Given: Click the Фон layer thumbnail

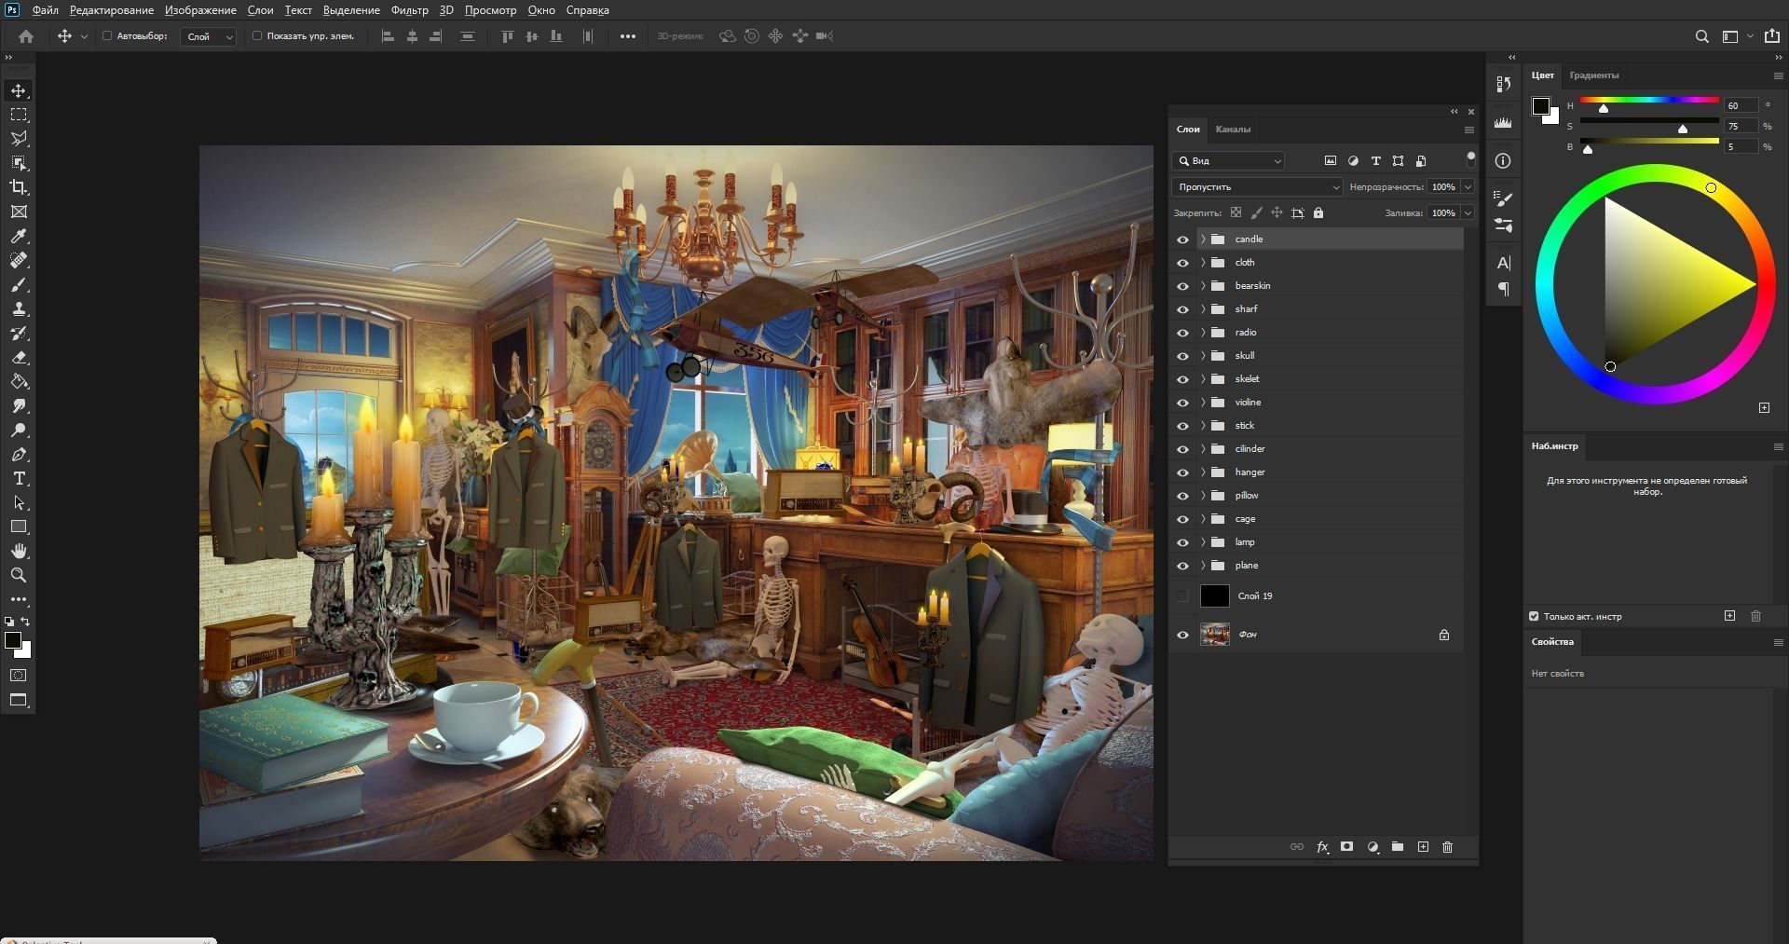Looking at the screenshot, I should pos(1215,635).
